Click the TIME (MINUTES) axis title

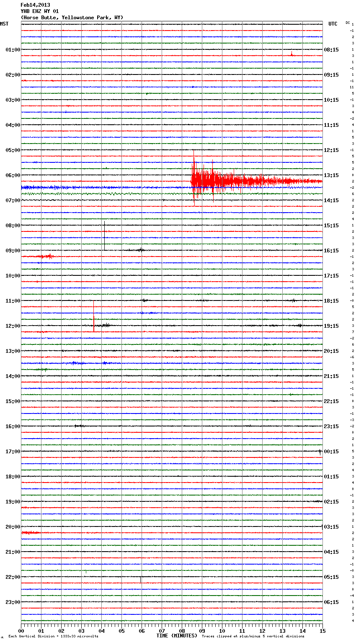coord(177,636)
